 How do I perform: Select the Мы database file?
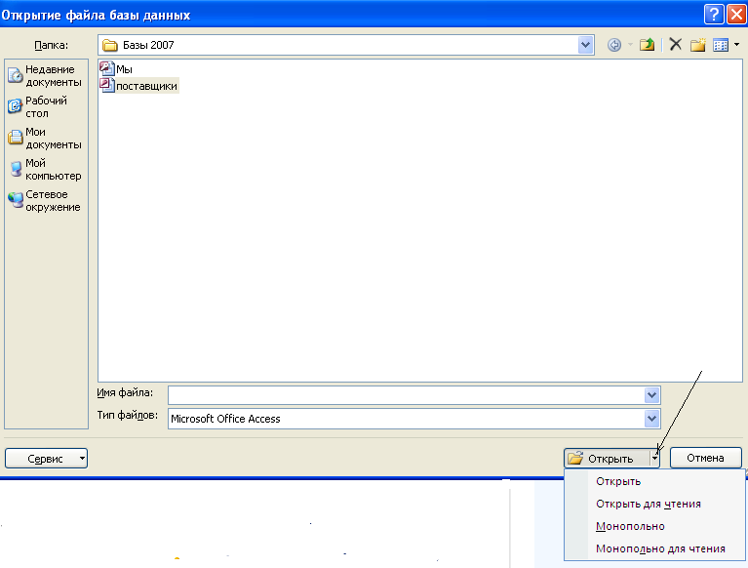tap(116, 69)
